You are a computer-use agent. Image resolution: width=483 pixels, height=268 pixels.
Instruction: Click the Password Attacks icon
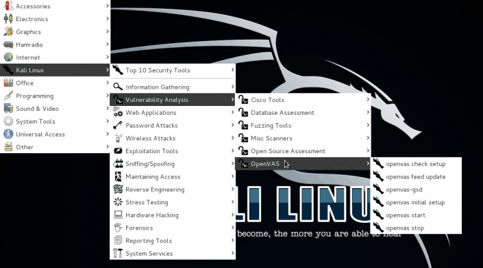pyautogui.click(x=118, y=125)
